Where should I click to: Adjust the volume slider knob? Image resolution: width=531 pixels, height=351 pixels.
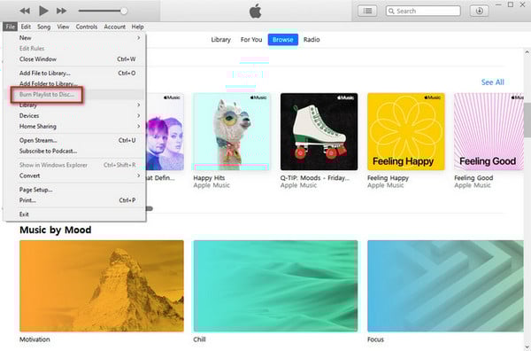tap(124, 11)
